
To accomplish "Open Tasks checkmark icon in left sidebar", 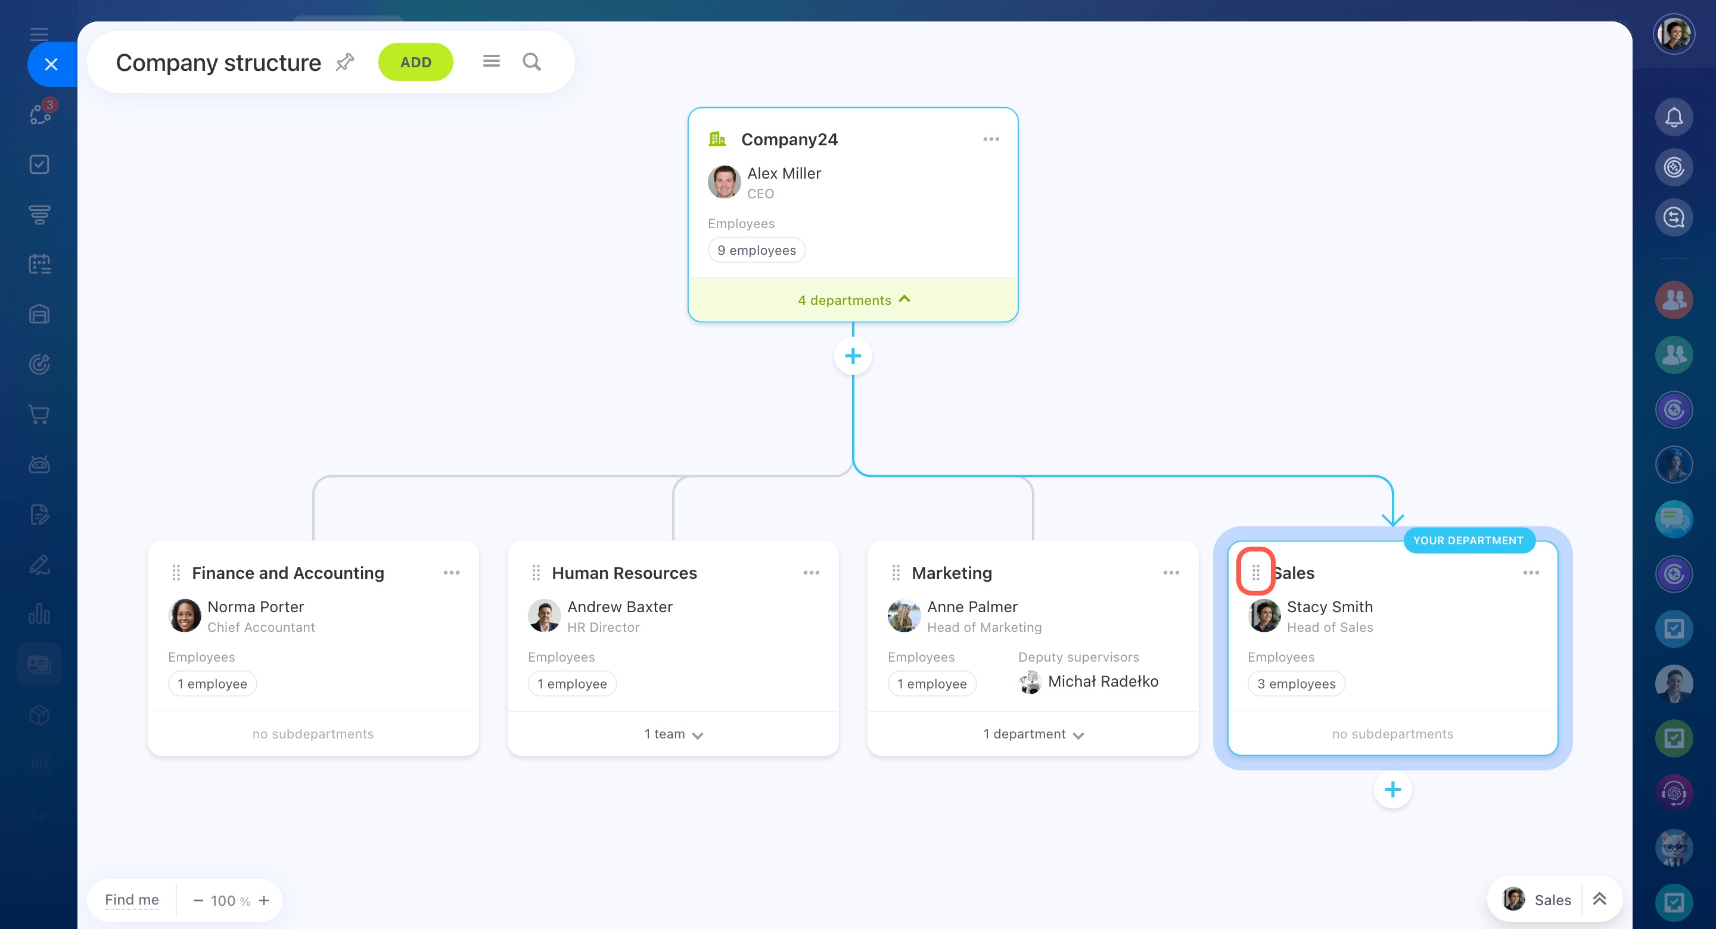I will [x=39, y=164].
